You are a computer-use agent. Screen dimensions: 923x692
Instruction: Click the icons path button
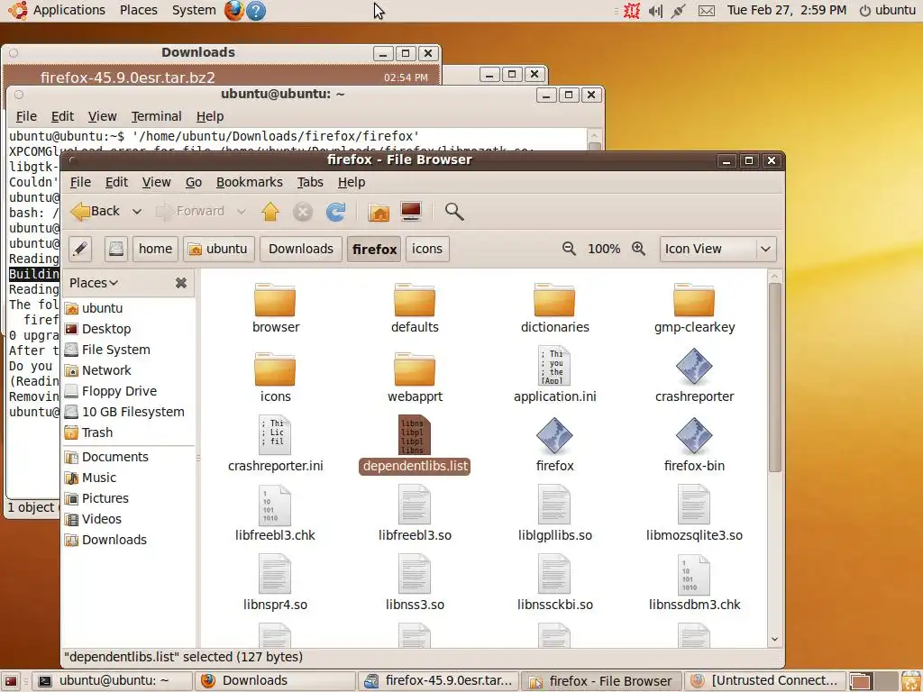click(x=426, y=249)
